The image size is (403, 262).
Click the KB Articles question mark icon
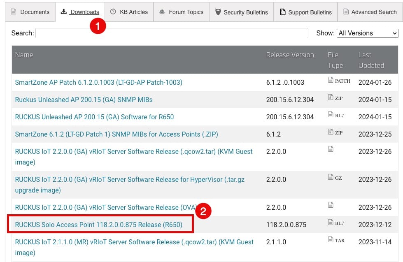pos(113,12)
